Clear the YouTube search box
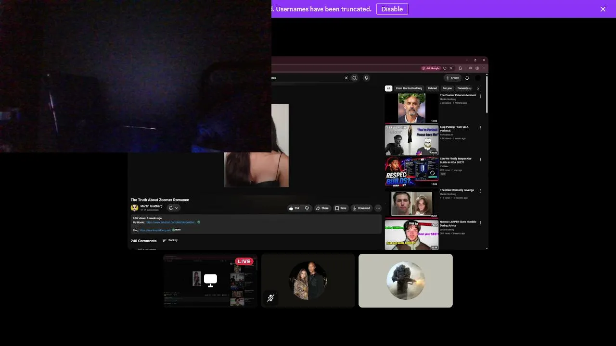The image size is (616, 346). tap(346, 78)
